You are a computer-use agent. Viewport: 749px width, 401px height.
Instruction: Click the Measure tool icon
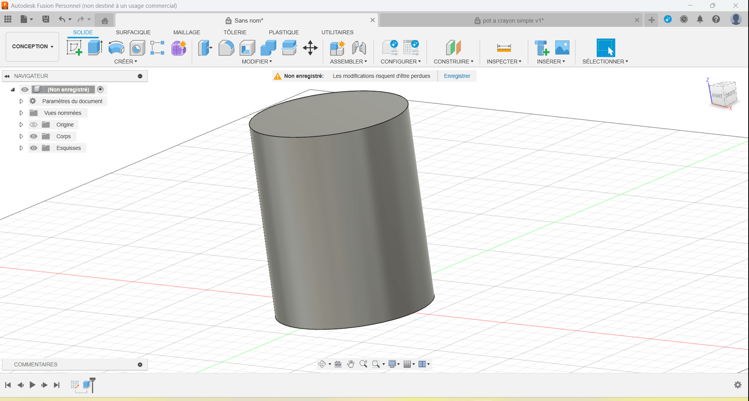pos(504,48)
